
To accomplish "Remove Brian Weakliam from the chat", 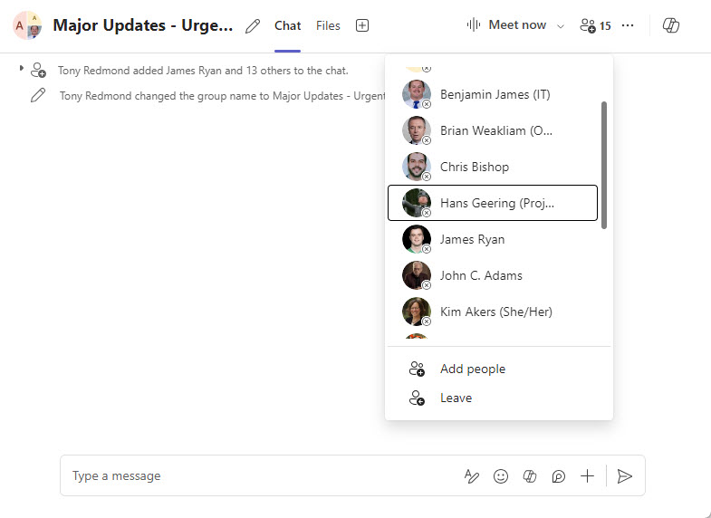I will pos(427,140).
